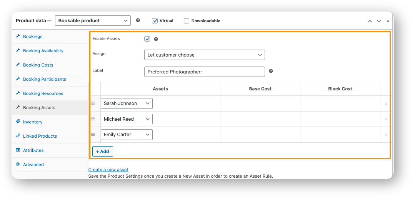Click the help icon beside Label field
Viewport: 415px width, 200px height.
[271, 71]
